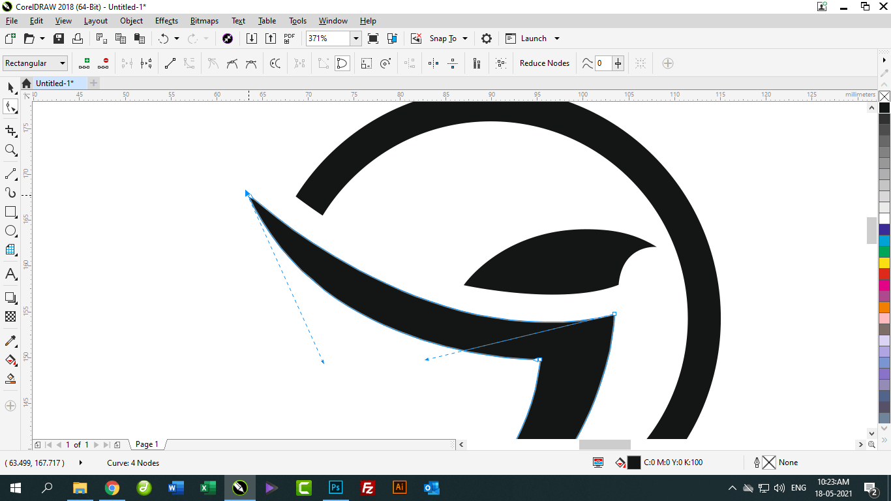Select the Freehand tool
891x501 pixels.
coord(10,174)
